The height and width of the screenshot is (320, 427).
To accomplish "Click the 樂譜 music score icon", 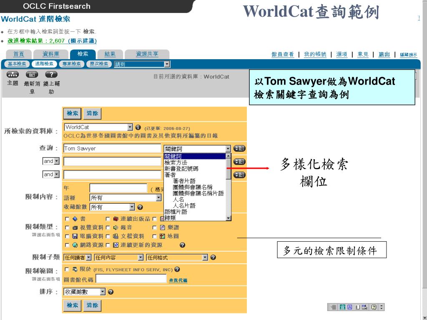I will click(x=163, y=227).
